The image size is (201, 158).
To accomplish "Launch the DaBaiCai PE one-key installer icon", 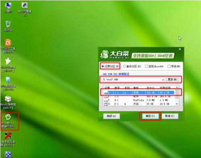I will point(8,121).
